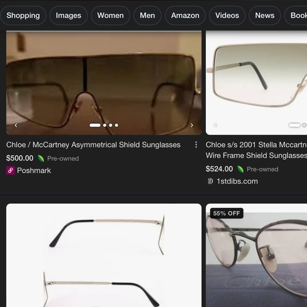Show previous photo of Asymmetrical Shield Sunglasses
307x307 pixels.
point(16,125)
